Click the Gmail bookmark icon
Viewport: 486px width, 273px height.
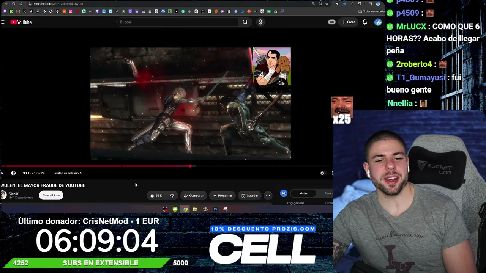pos(18,11)
